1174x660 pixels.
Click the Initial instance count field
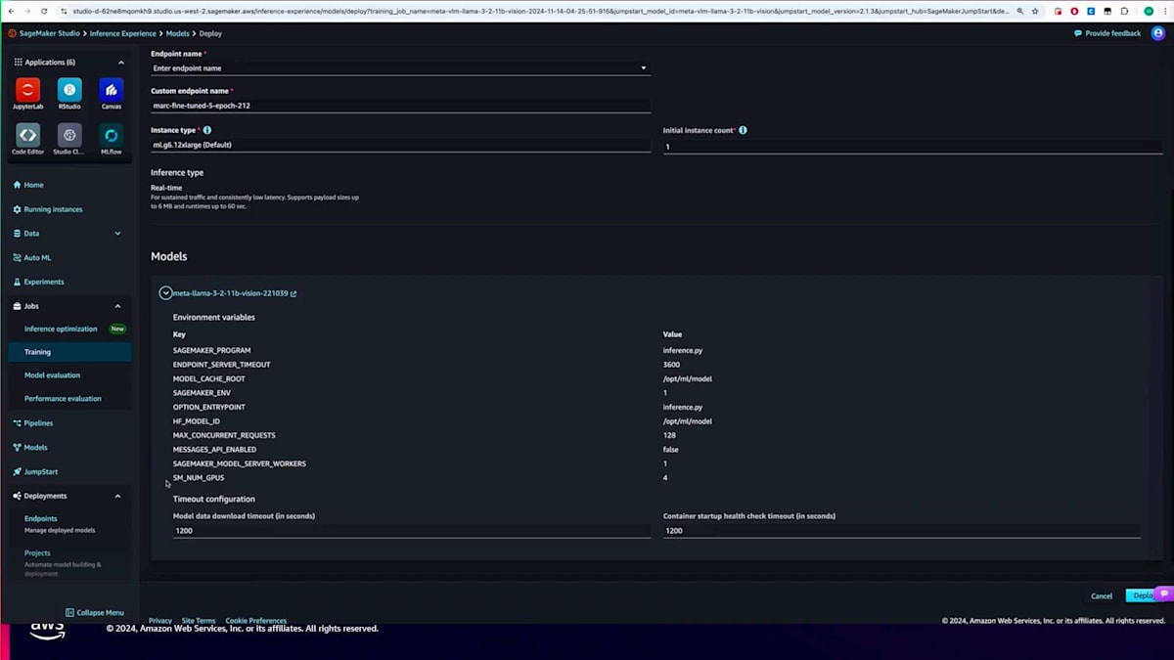(913, 147)
